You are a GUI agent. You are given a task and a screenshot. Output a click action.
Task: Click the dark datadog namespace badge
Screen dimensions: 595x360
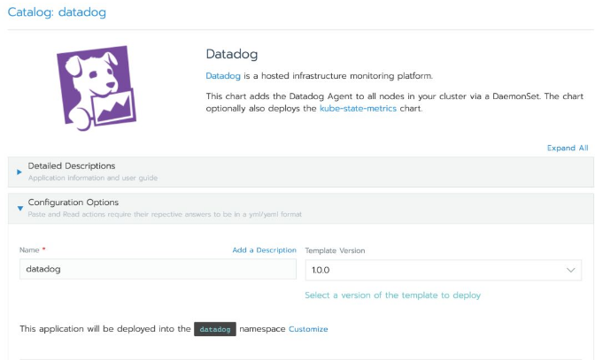coord(215,329)
